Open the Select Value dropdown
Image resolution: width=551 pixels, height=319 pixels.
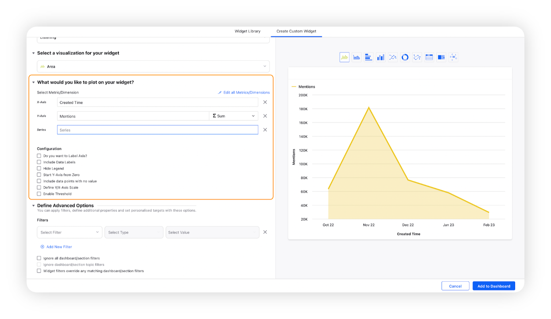coord(213,232)
